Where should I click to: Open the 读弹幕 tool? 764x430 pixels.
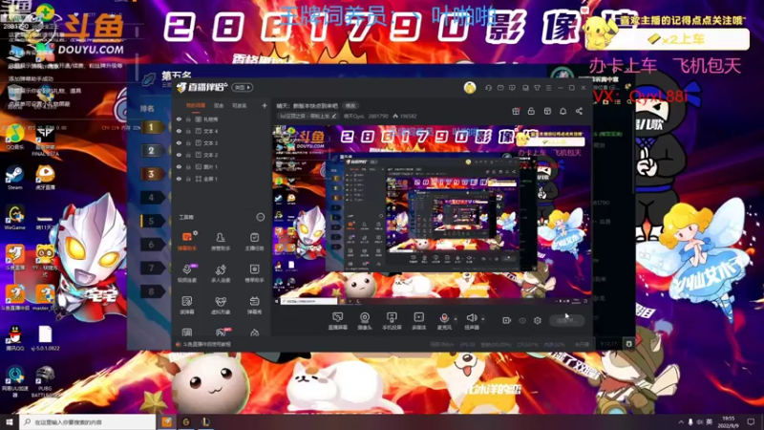coord(187,305)
